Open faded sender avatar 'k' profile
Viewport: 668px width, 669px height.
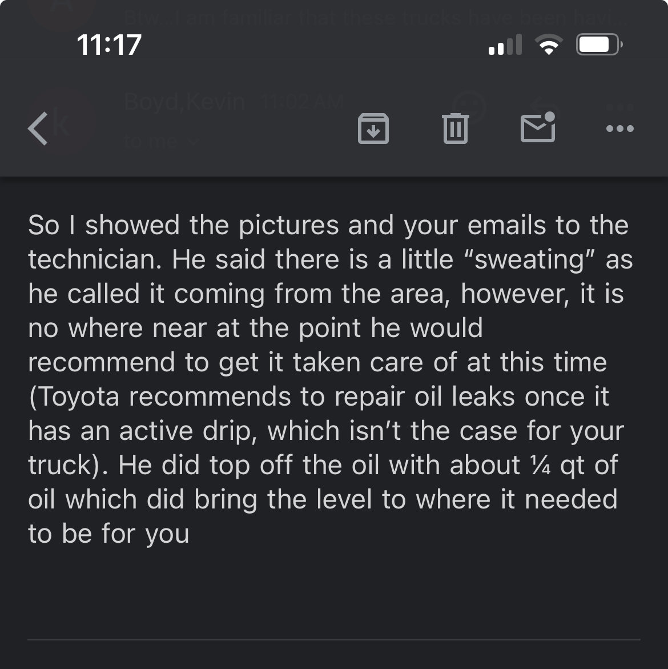pos(60,123)
